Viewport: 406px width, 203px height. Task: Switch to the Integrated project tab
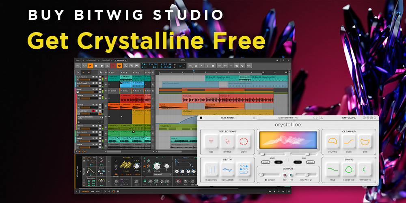(120, 60)
